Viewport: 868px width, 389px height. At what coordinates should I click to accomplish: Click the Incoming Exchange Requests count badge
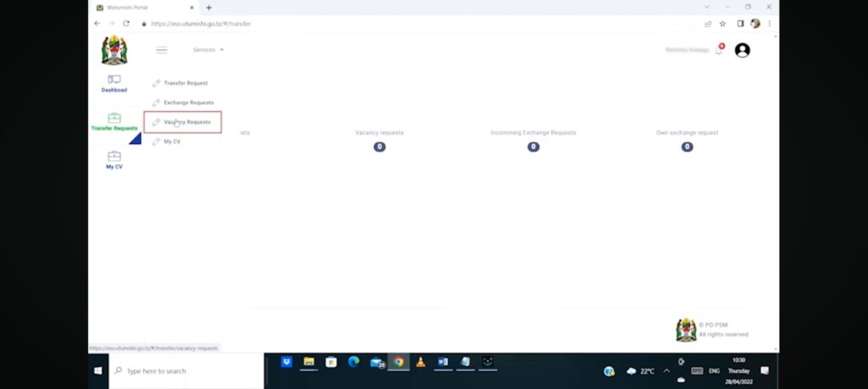533,147
